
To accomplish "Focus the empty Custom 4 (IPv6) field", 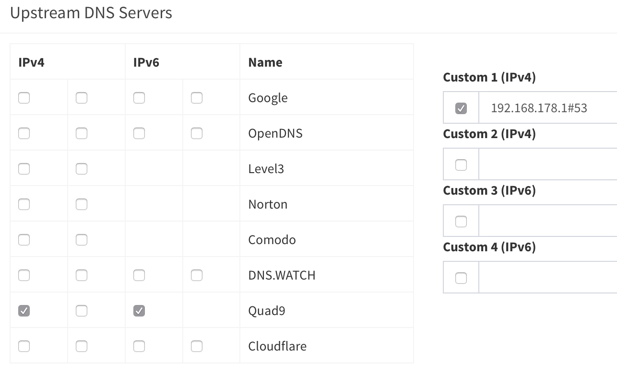I will 548,277.
